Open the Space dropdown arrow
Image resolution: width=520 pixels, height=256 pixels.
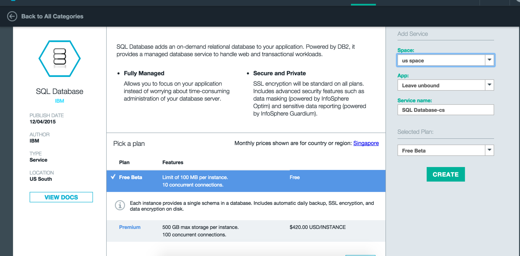(490, 60)
